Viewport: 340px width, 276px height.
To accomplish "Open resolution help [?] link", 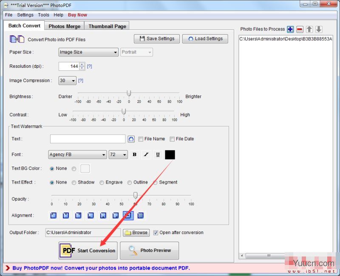I will (x=89, y=67).
